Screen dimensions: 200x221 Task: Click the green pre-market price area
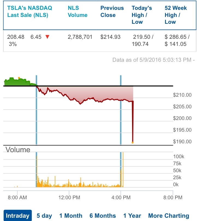coord(17,82)
